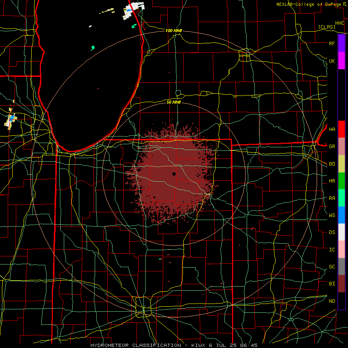Click the radar site dot in the echo
The image size is (348, 348).
click(174, 174)
